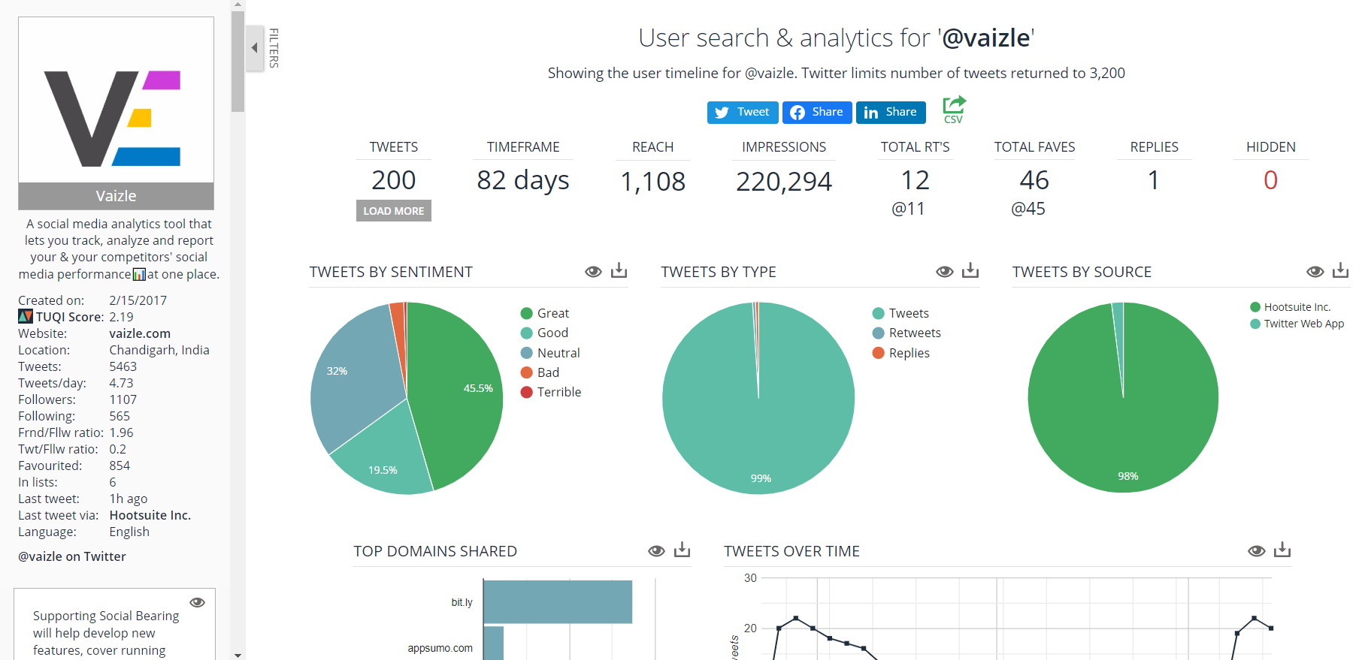The image size is (1371, 660).
Task: Toggle visibility of Tweets Over Time chart
Action: point(1256,550)
